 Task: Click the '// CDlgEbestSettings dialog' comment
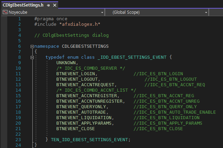coord(72,35)
